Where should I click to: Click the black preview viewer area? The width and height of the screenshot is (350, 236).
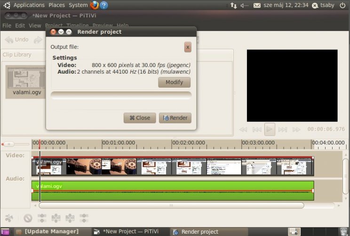[x=292, y=85]
